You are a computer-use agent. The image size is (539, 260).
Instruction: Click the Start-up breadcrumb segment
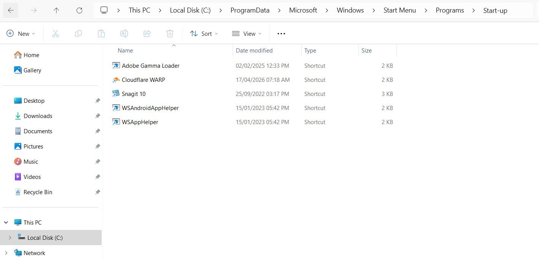pyautogui.click(x=495, y=11)
